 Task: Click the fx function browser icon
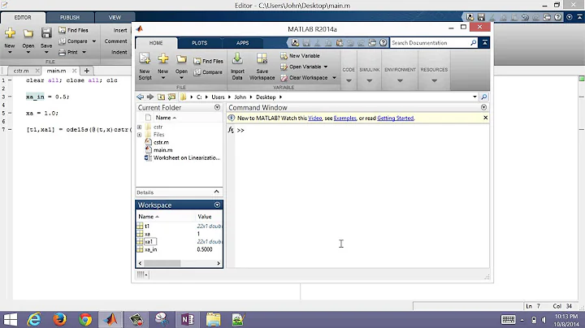tap(231, 130)
